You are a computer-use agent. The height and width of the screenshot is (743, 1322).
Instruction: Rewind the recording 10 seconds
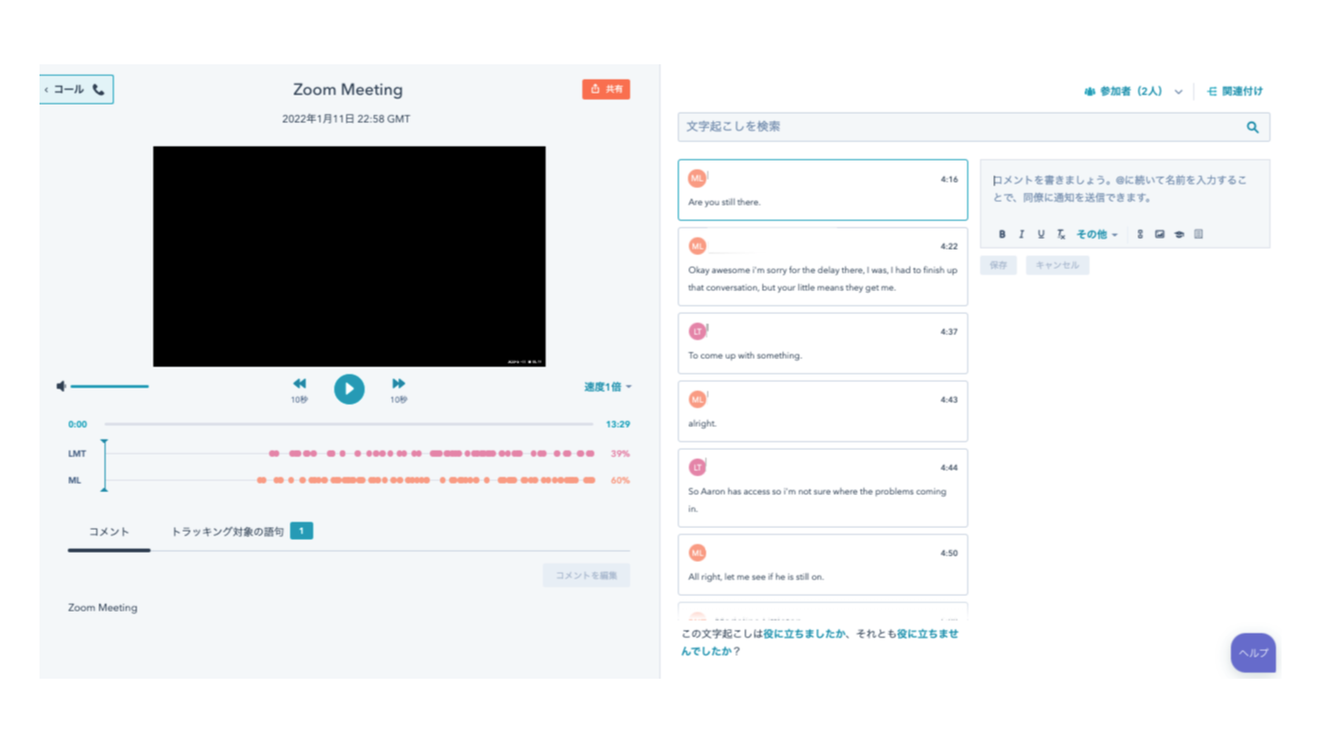[299, 384]
